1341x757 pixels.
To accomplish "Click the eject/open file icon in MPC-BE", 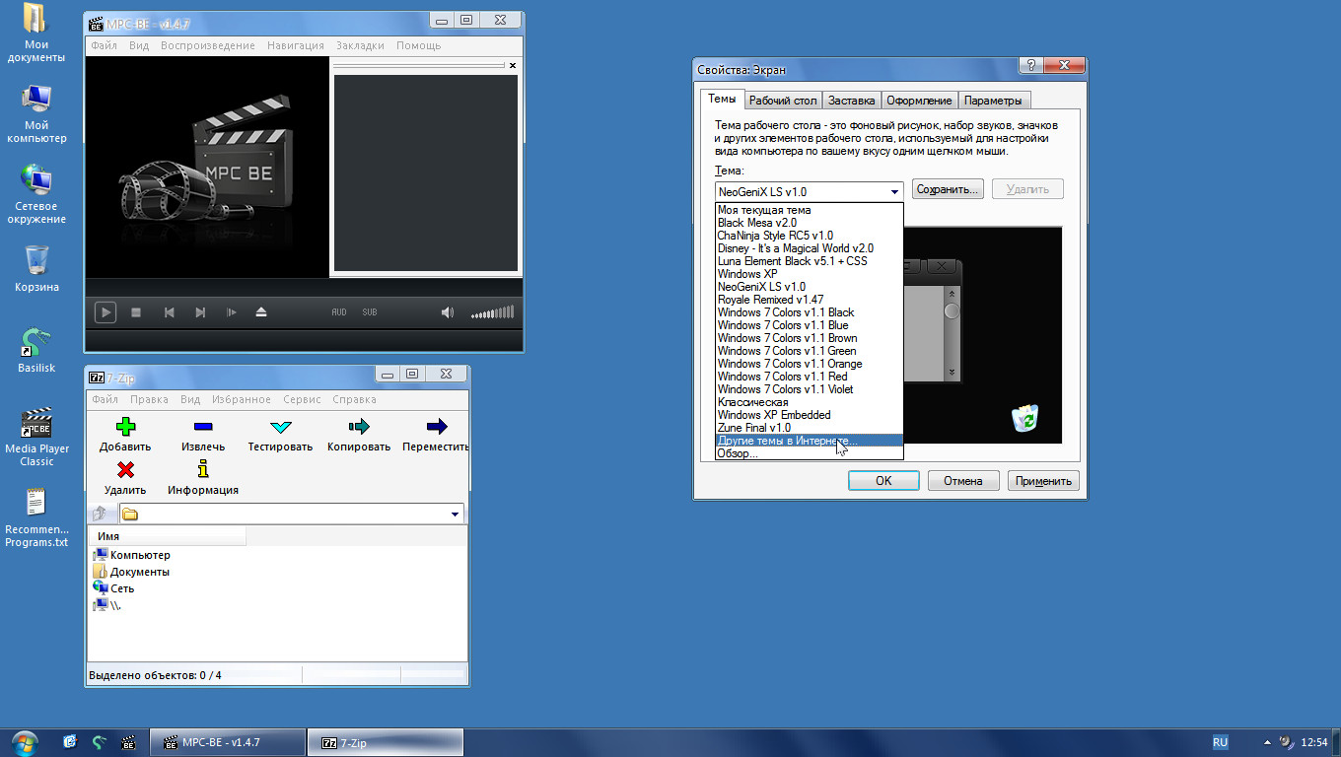I will point(261,312).
